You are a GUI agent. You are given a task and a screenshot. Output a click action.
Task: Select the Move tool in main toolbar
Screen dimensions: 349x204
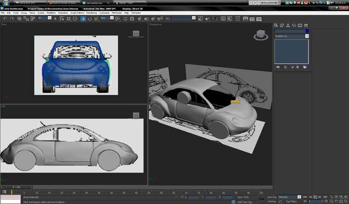click(83, 19)
